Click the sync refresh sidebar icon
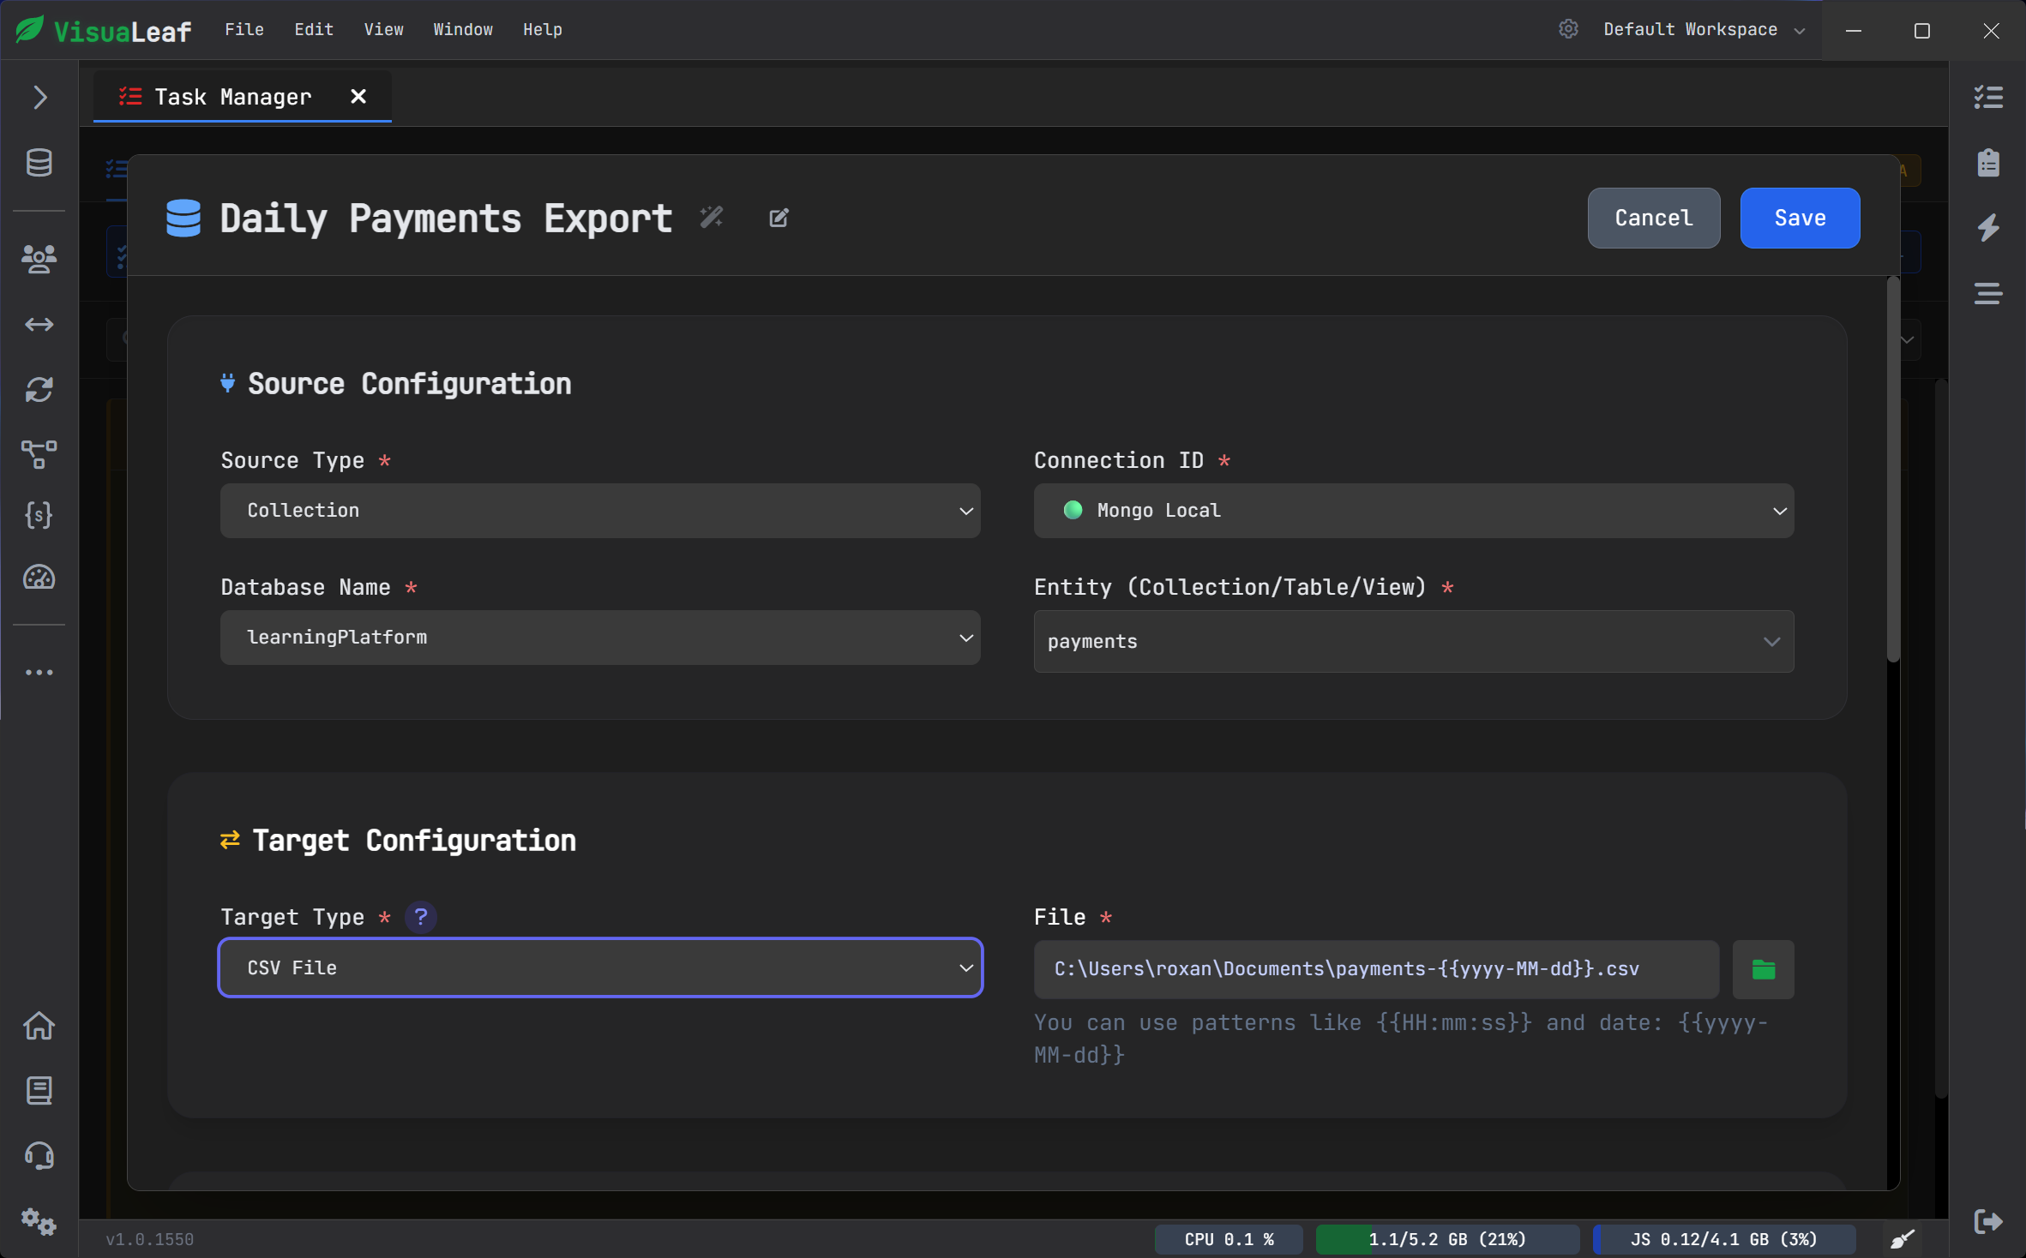Viewport: 2026px width, 1258px height. pyautogui.click(x=39, y=390)
